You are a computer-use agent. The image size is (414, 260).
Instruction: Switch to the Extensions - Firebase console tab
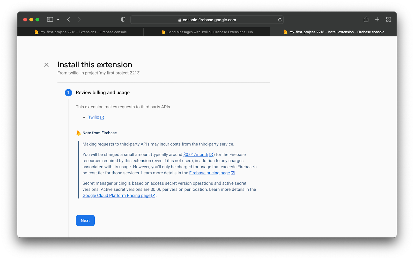80,32
